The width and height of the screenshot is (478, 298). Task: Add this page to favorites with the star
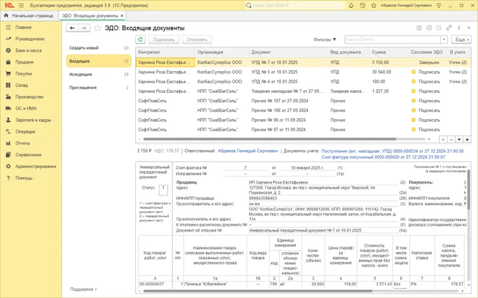click(98, 28)
